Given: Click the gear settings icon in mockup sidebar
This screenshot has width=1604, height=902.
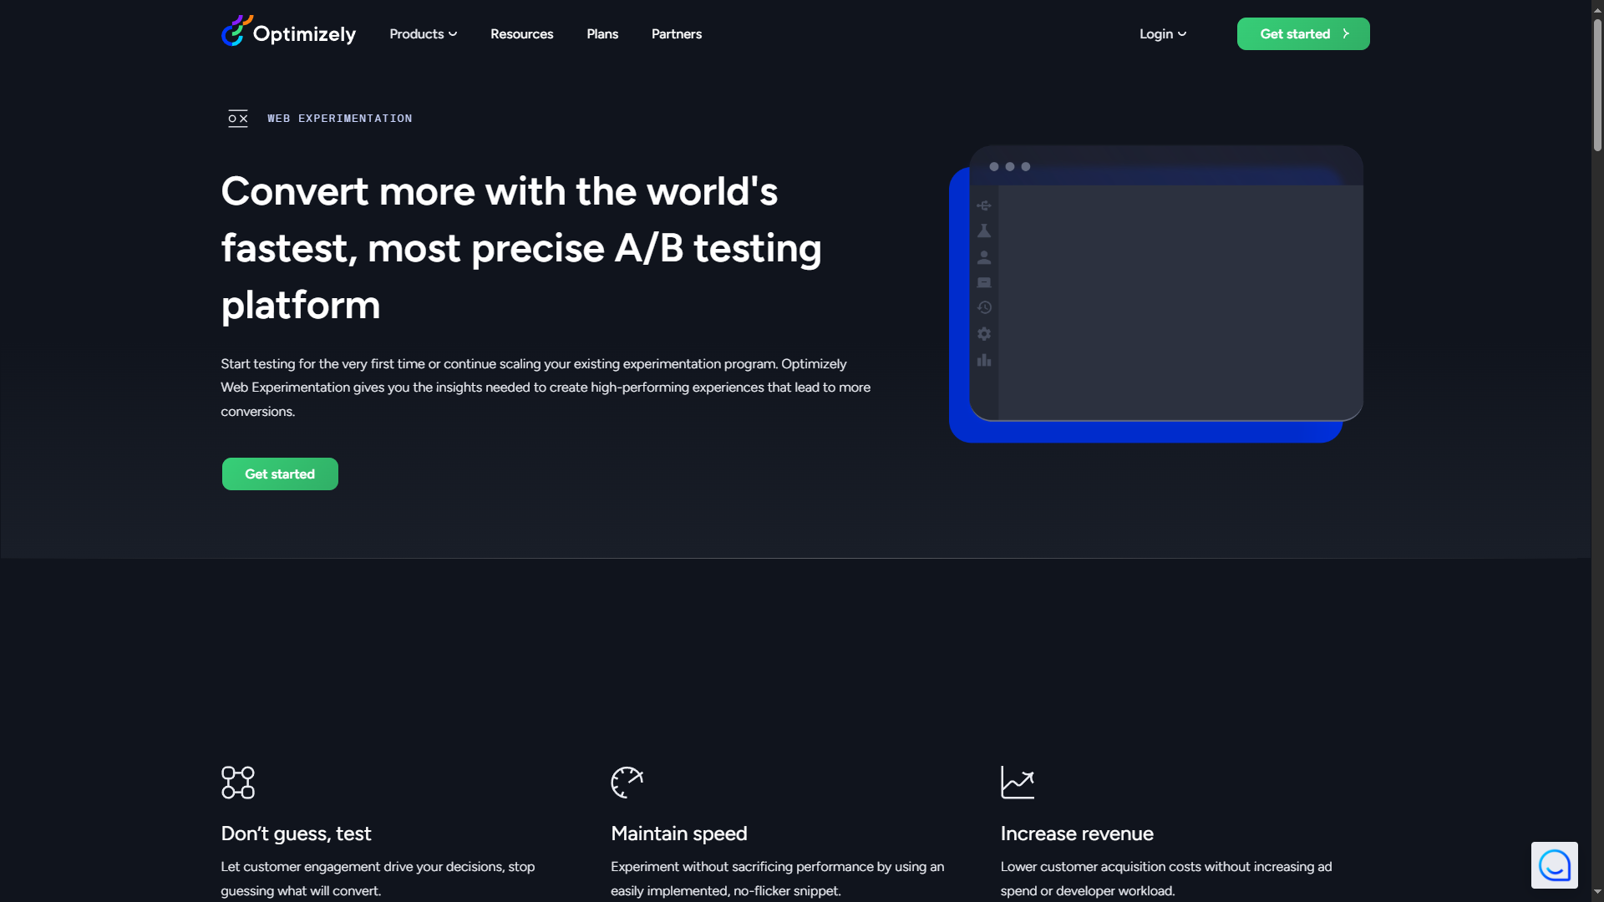Looking at the screenshot, I should click(984, 334).
